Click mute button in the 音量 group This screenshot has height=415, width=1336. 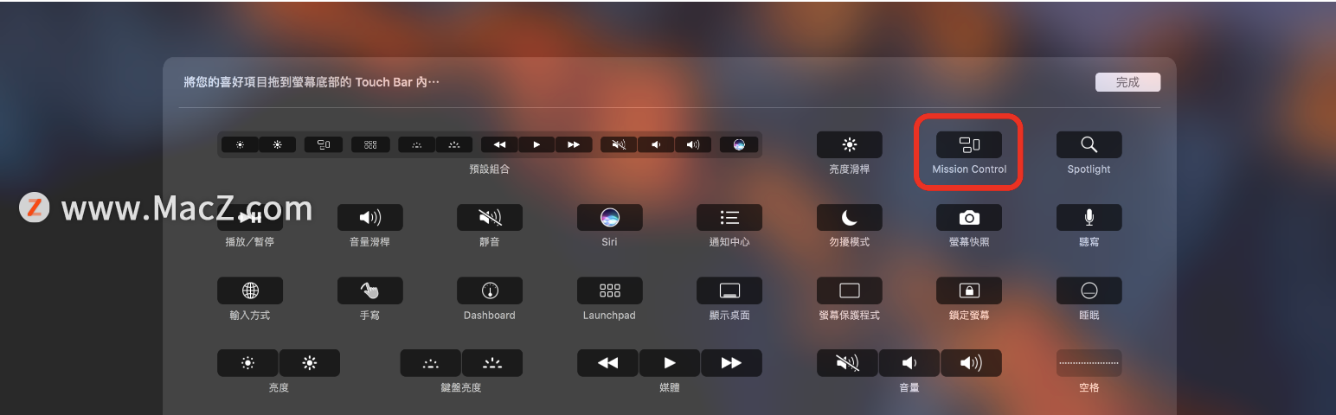tap(847, 363)
